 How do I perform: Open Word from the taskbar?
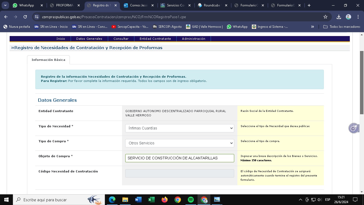pos(138,200)
